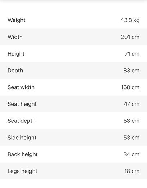Select the Side height label
Screen dimensions: 147x188
(22, 138)
